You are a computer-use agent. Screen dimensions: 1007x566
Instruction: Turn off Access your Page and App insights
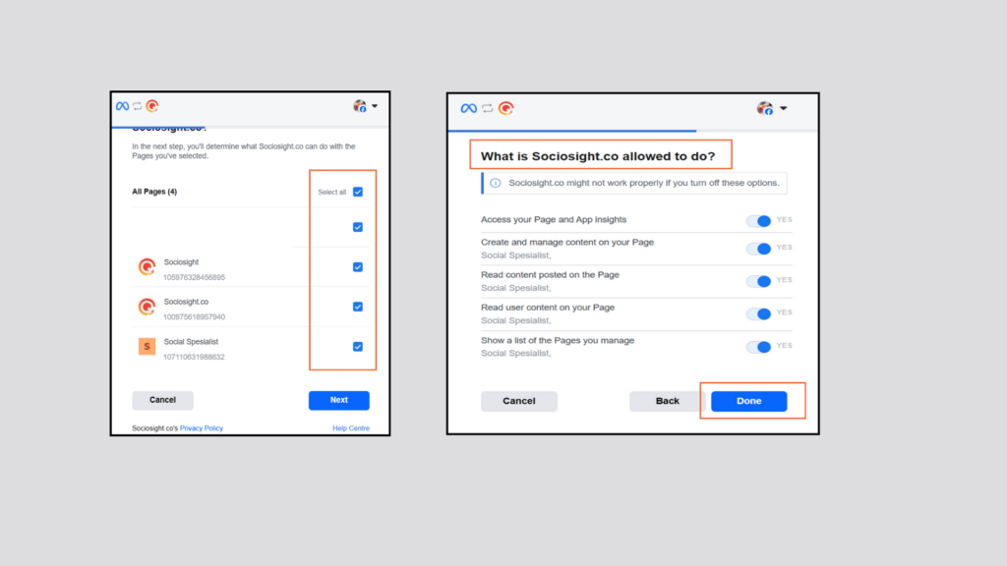tap(758, 221)
